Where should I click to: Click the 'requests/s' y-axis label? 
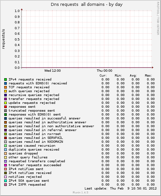(x=3, y=39)
